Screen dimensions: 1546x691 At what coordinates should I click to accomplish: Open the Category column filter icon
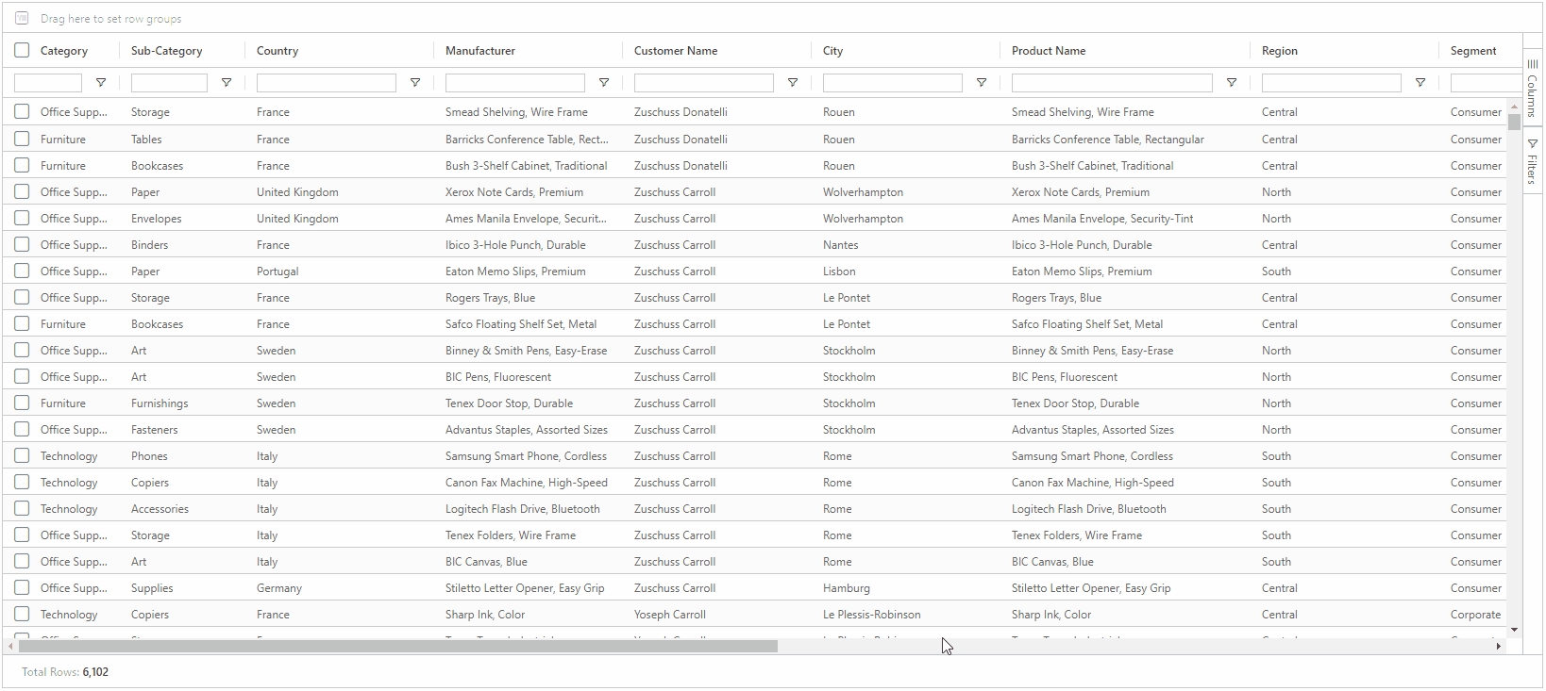coord(101,83)
